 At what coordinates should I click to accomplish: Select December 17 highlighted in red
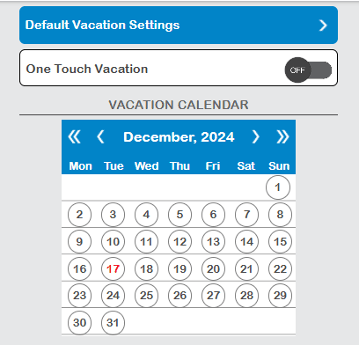(113, 268)
